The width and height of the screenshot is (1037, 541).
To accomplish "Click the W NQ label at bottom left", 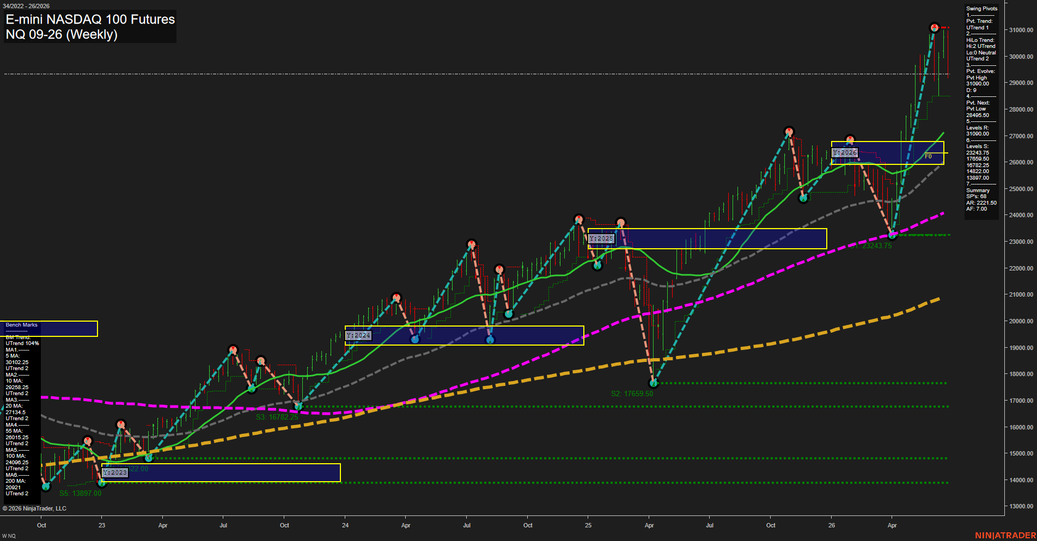I will point(9,537).
